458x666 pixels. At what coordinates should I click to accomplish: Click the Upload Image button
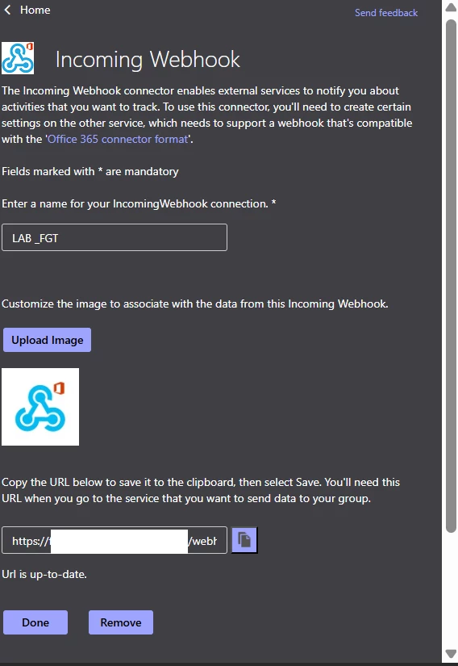pyautogui.click(x=47, y=340)
